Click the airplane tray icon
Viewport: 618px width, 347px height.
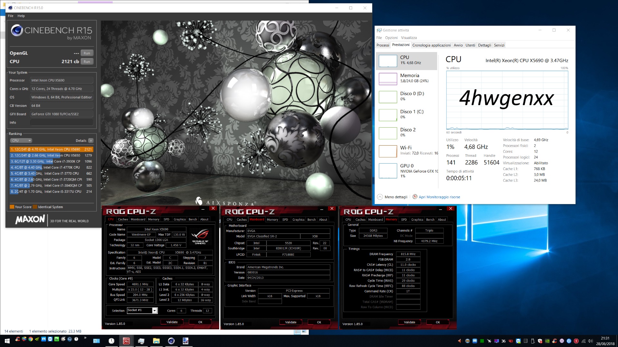489,341
